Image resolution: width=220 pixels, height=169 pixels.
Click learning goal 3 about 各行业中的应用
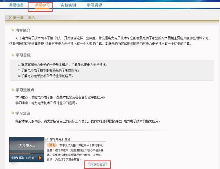point(46,76)
